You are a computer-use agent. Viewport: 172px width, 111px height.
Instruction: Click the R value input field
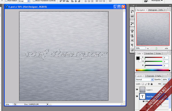[x=166, y=58]
